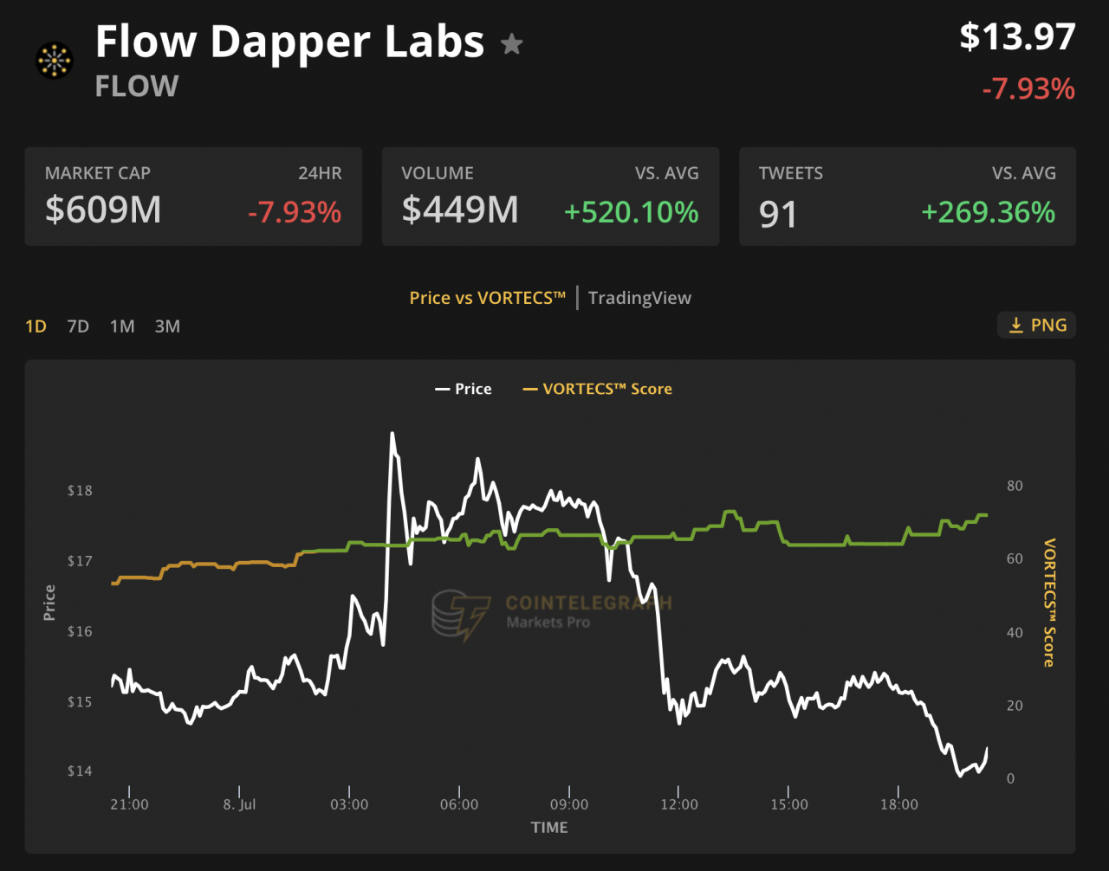Toggle the Price series in the chart legend
Image resolution: width=1109 pixels, height=871 pixels.
[x=464, y=389]
